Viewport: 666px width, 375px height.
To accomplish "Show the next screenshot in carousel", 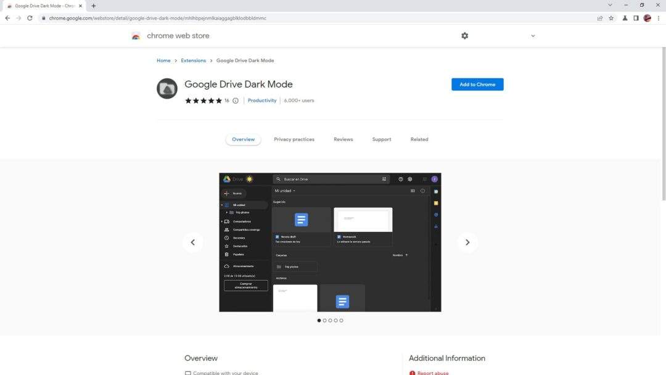I will pyautogui.click(x=467, y=242).
